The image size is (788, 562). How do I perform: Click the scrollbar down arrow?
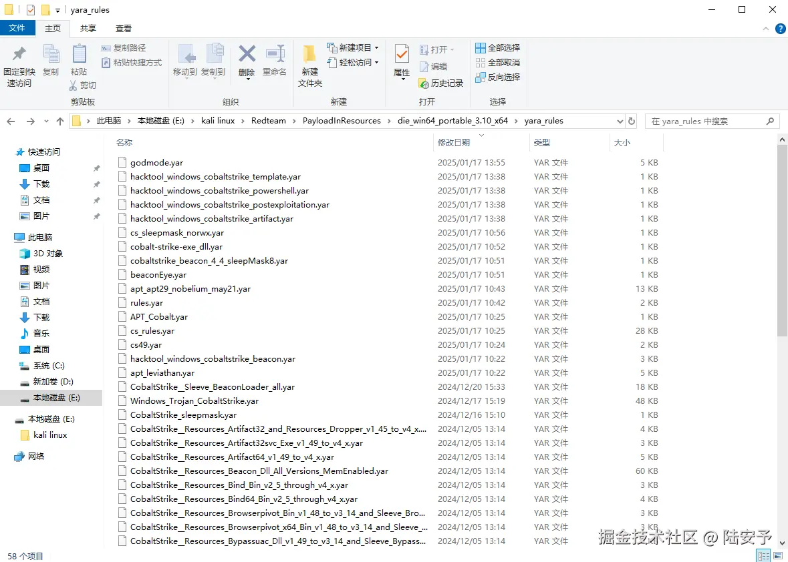tap(783, 543)
